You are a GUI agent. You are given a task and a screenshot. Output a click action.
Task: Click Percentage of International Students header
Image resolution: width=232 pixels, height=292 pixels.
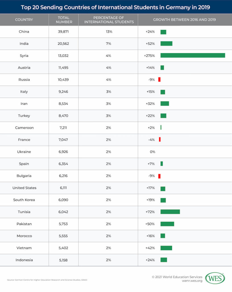click(108, 20)
